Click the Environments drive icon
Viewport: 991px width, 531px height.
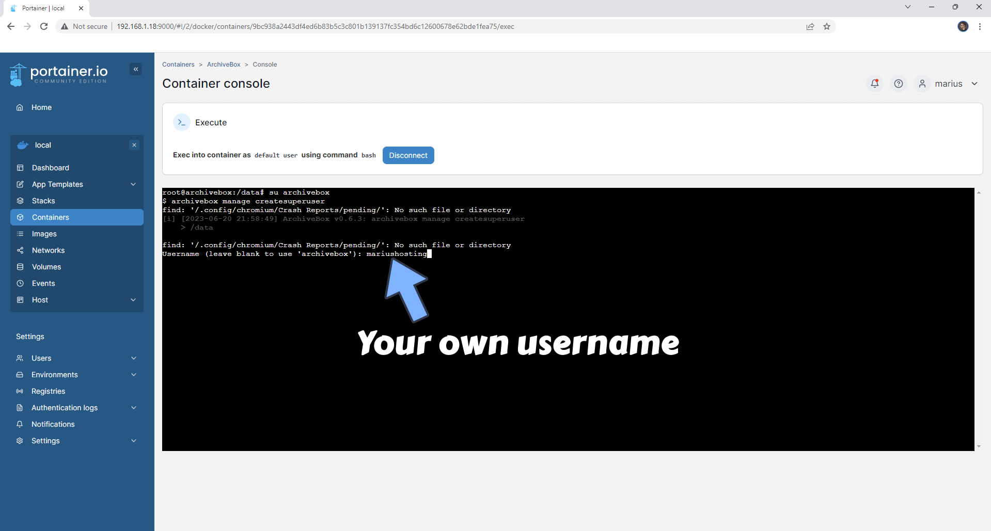pyautogui.click(x=20, y=375)
